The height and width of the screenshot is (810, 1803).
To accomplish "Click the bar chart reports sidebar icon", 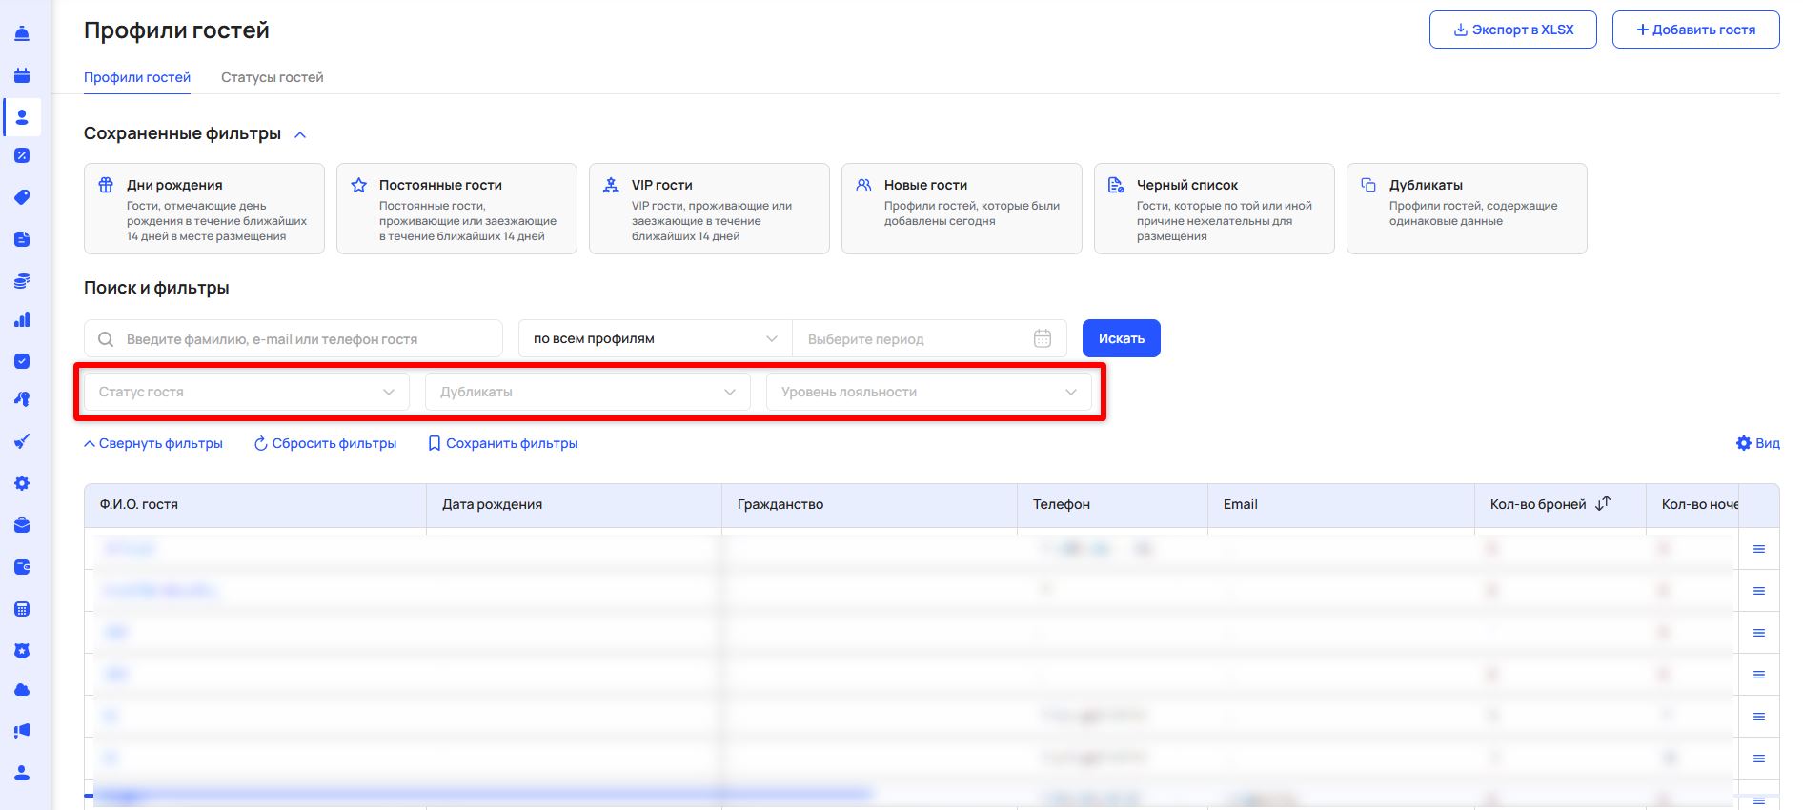I will [x=22, y=319].
